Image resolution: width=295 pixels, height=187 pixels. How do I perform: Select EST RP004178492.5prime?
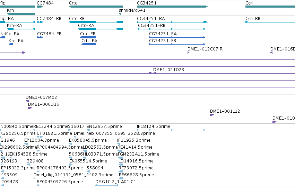click(x=60, y=168)
